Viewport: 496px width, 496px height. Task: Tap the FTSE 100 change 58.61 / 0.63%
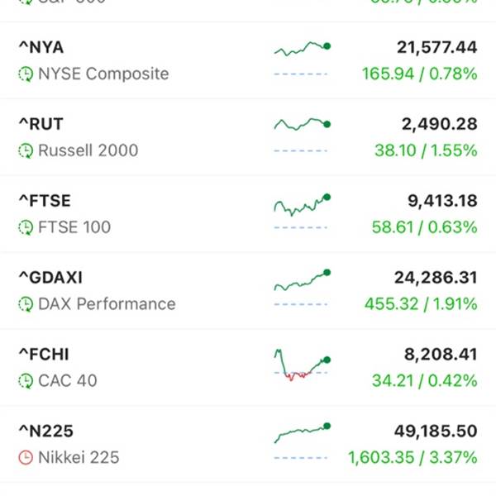pyautogui.click(x=424, y=227)
